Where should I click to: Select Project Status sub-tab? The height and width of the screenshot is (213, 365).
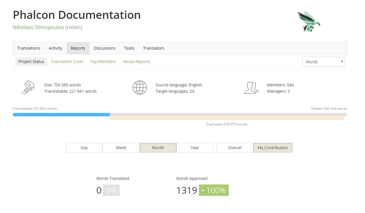click(31, 62)
